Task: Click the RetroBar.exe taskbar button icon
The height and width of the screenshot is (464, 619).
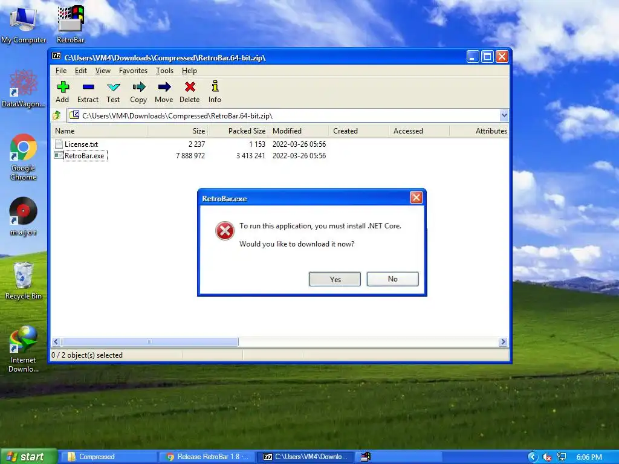Action: tap(366, 457)
